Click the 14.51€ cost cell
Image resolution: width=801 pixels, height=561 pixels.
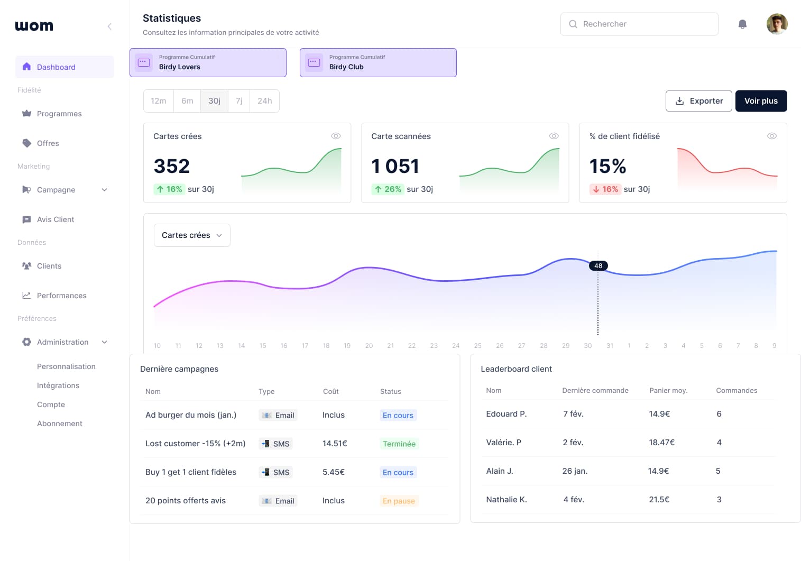(x=335, y=444)
